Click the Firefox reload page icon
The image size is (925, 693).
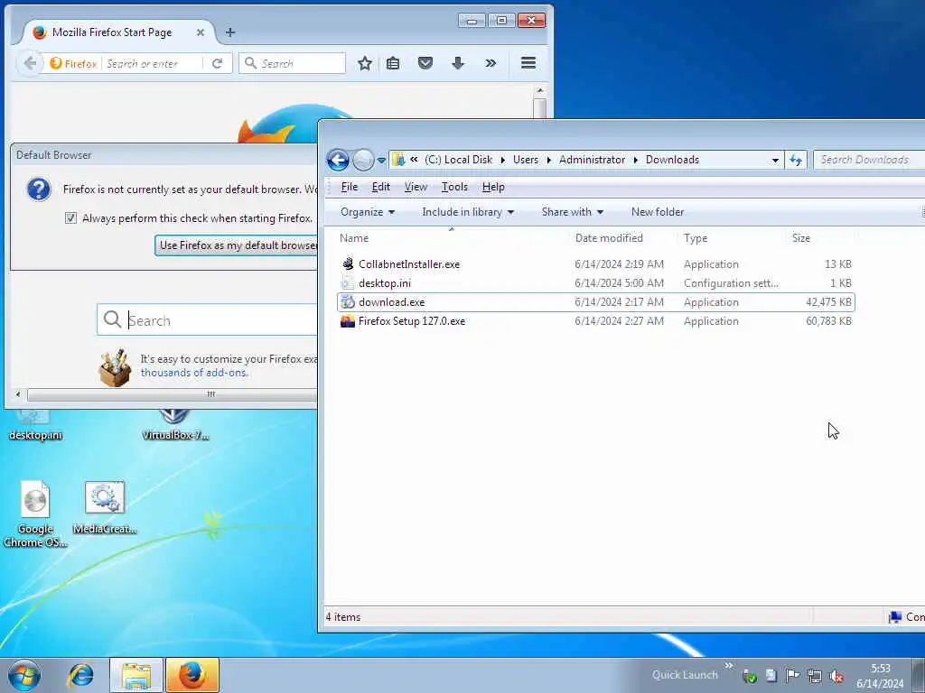(x=217, y=63)
